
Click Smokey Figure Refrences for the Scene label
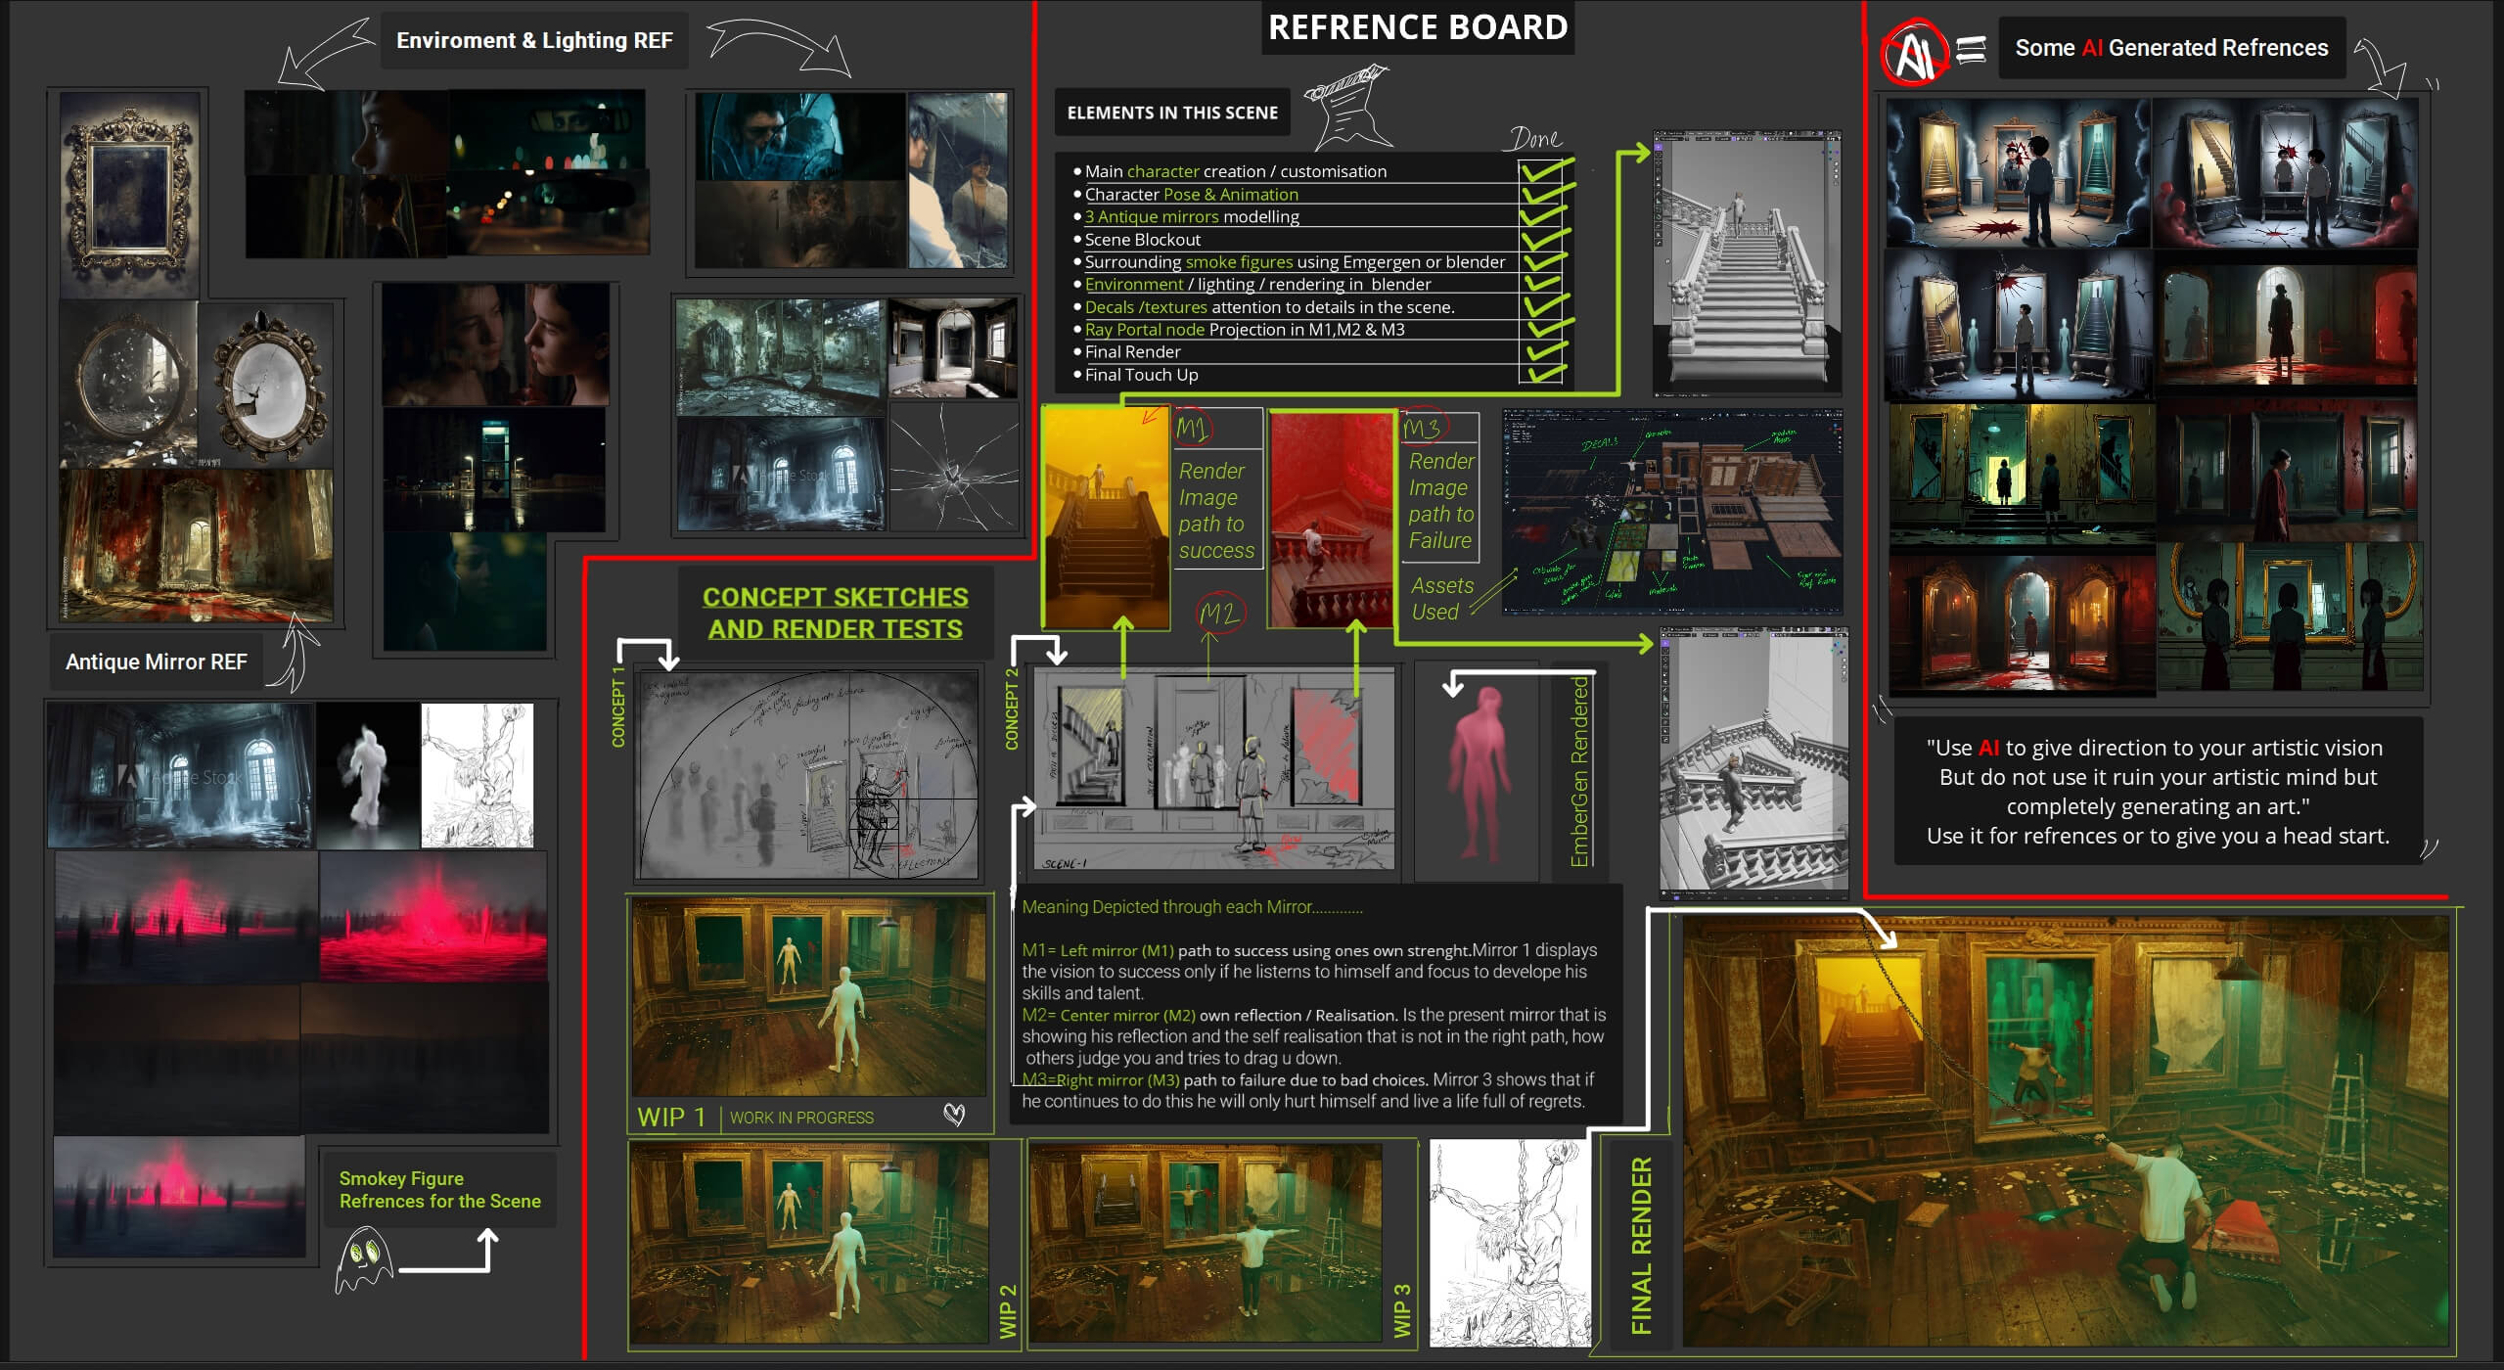pos(439,1190)
